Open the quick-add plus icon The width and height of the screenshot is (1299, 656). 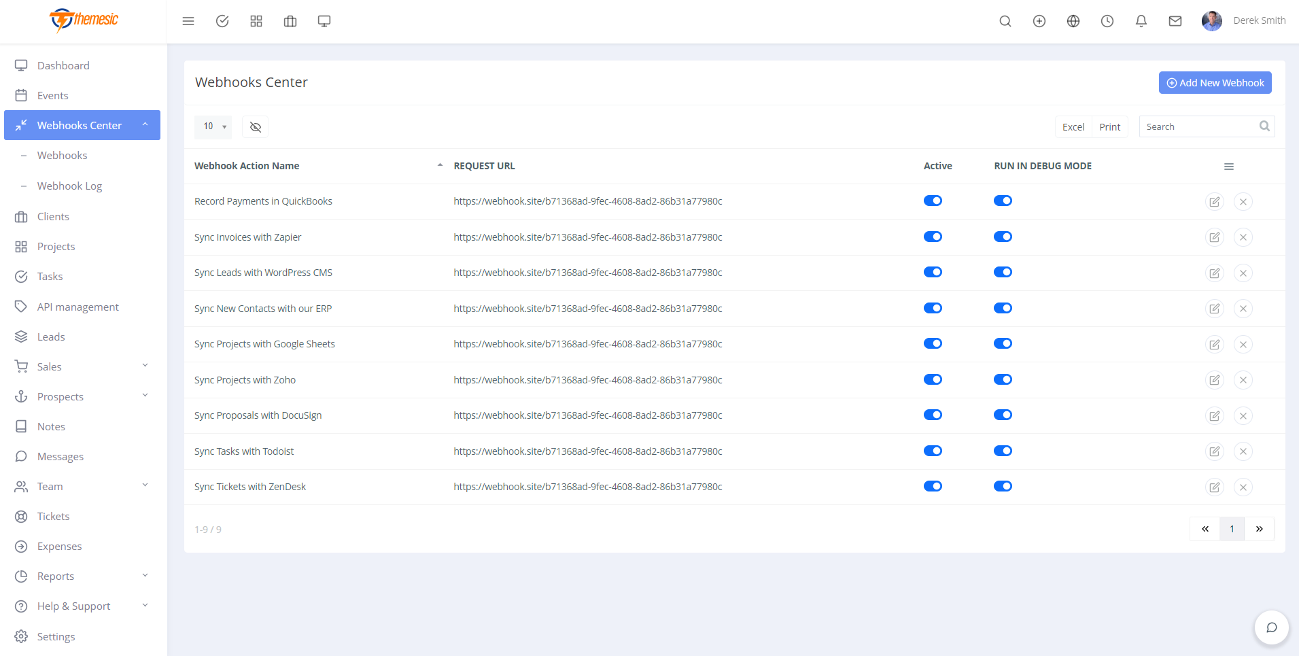(x=1039, y=21)
